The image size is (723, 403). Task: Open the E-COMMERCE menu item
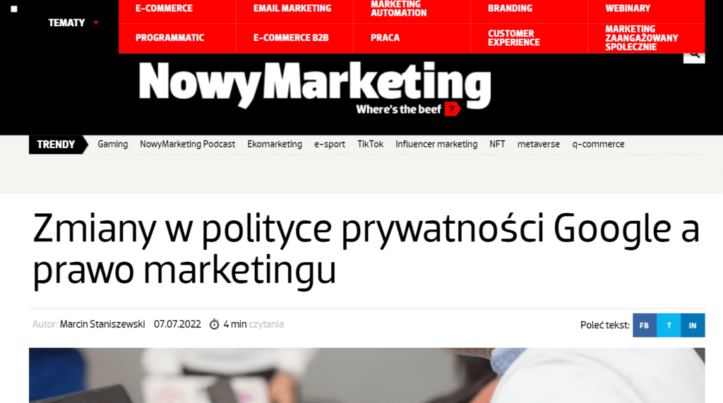pos(164,8)
